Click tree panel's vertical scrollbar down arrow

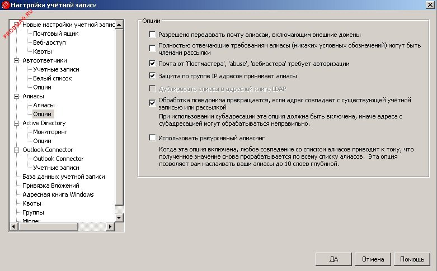pyautogui.click(x=119, y=217)
